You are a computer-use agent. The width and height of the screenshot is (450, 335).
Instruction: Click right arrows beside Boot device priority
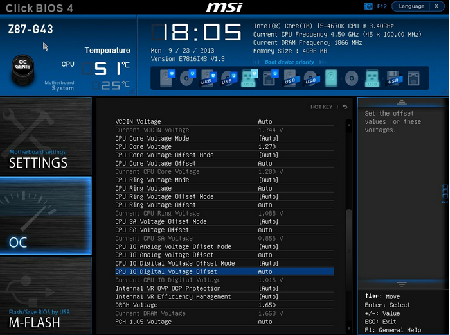323,62
